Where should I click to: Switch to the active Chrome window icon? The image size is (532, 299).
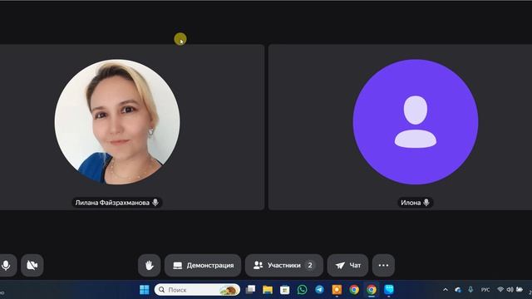pyautogui.click(x=372, y=290)
